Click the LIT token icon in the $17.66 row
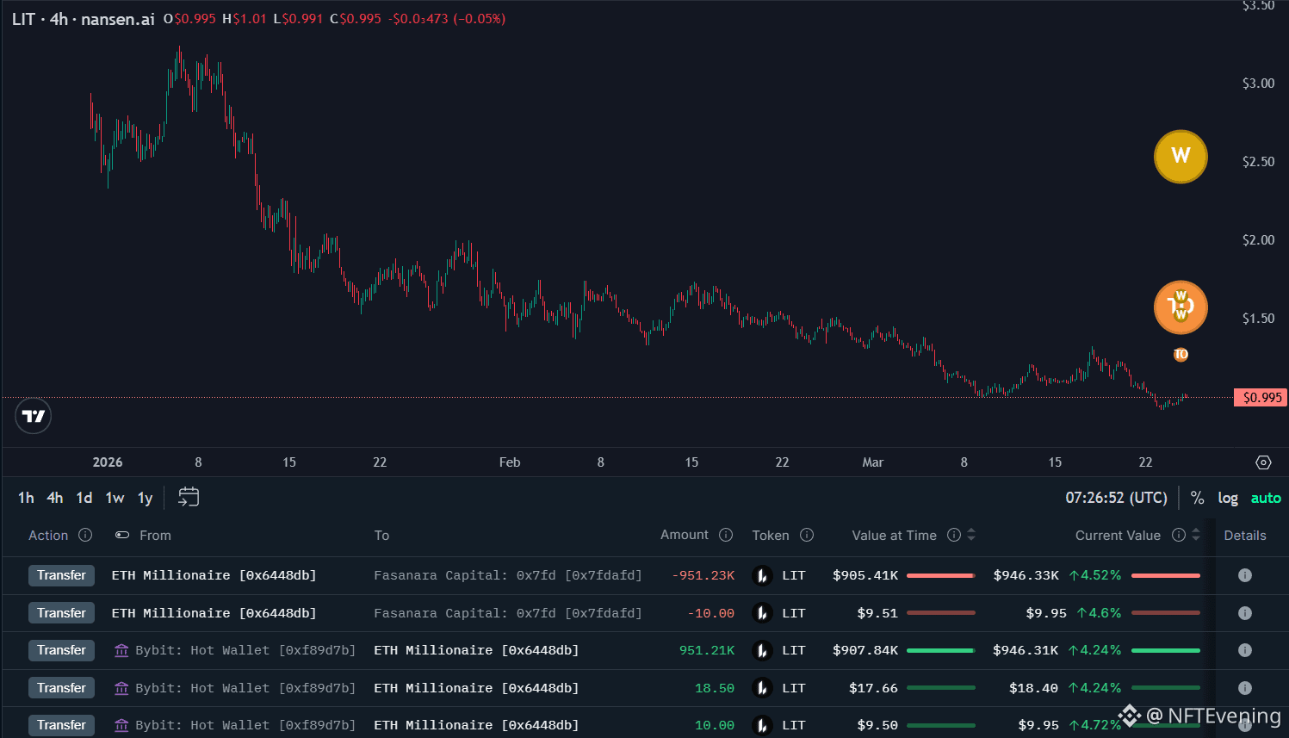Viewport: 1289px width, 738px height. tap(762, 688)
